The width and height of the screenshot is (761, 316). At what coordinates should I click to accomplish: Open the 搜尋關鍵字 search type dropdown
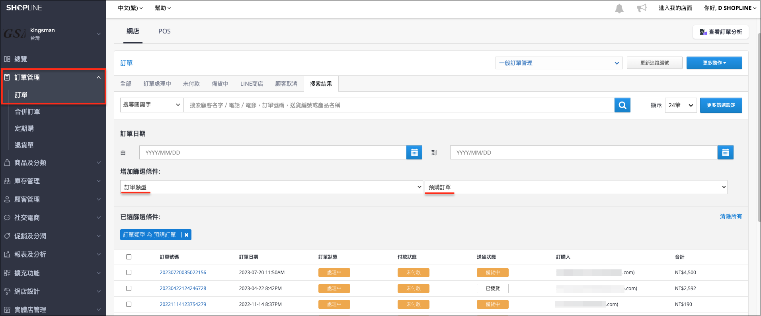click(x=152, y=105)
